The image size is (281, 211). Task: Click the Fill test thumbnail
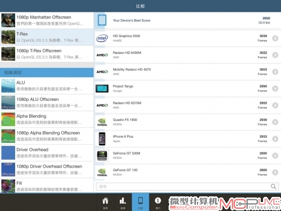pos(8,186)
